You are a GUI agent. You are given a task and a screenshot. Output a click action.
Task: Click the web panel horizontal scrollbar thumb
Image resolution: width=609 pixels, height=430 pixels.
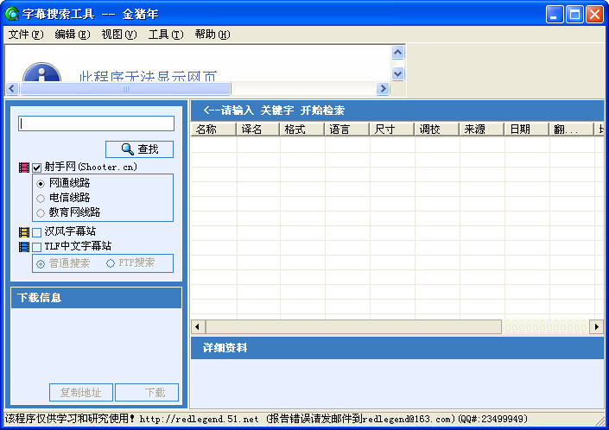click(x=125, y=88)
